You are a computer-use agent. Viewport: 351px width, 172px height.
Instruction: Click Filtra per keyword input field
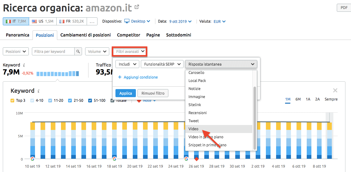53,51
